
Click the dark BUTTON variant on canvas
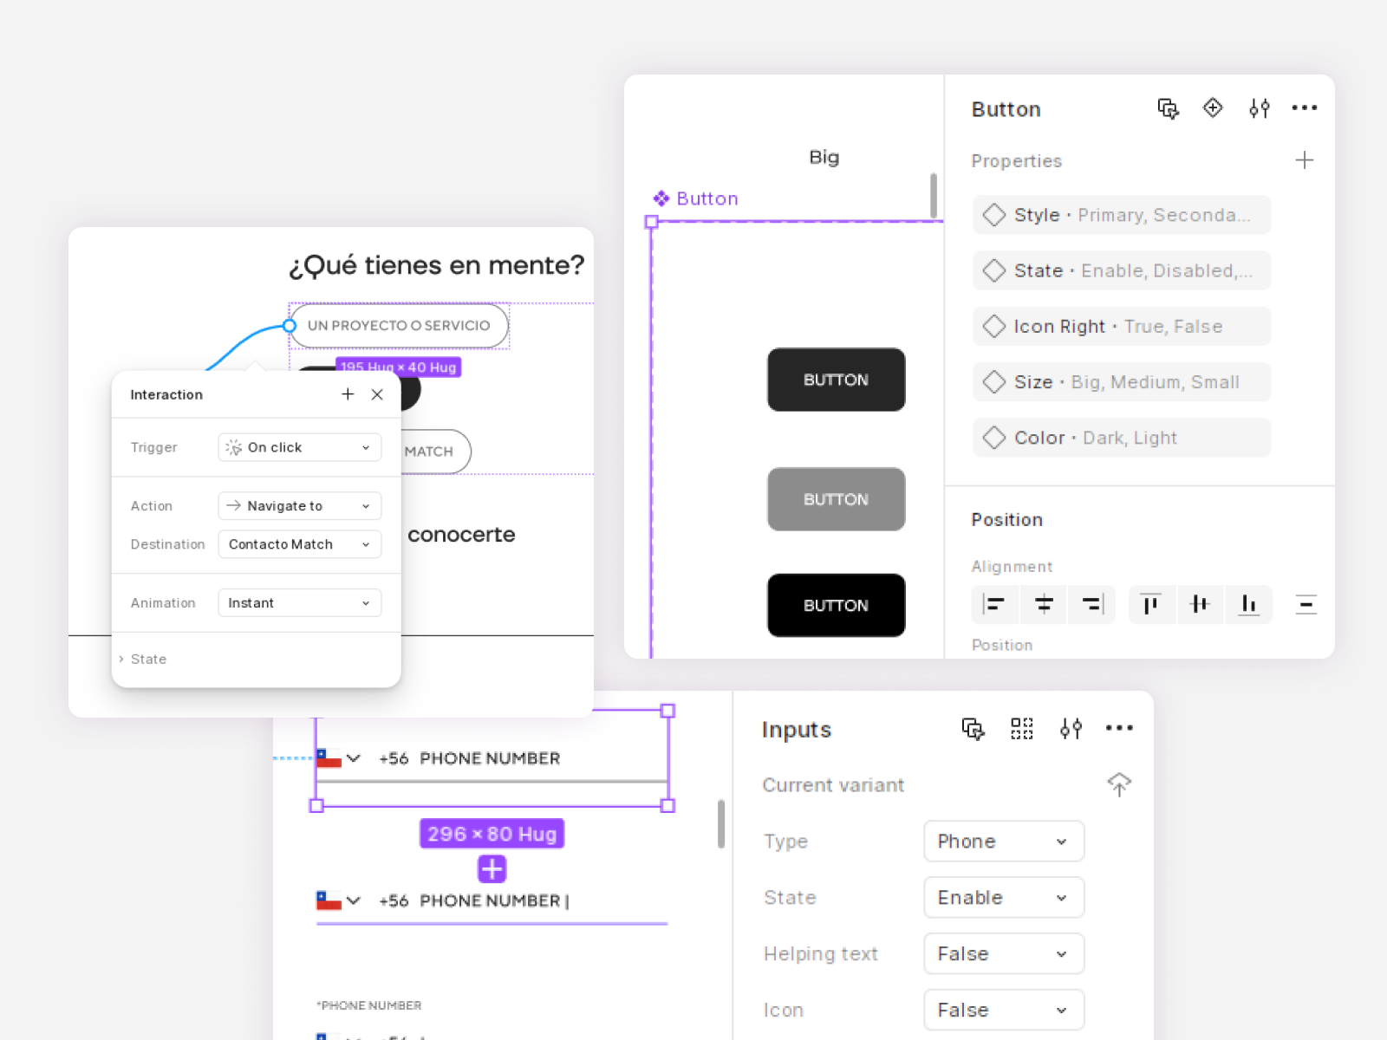[836, 380]
